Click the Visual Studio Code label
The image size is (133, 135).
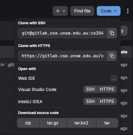pos(37,89)
